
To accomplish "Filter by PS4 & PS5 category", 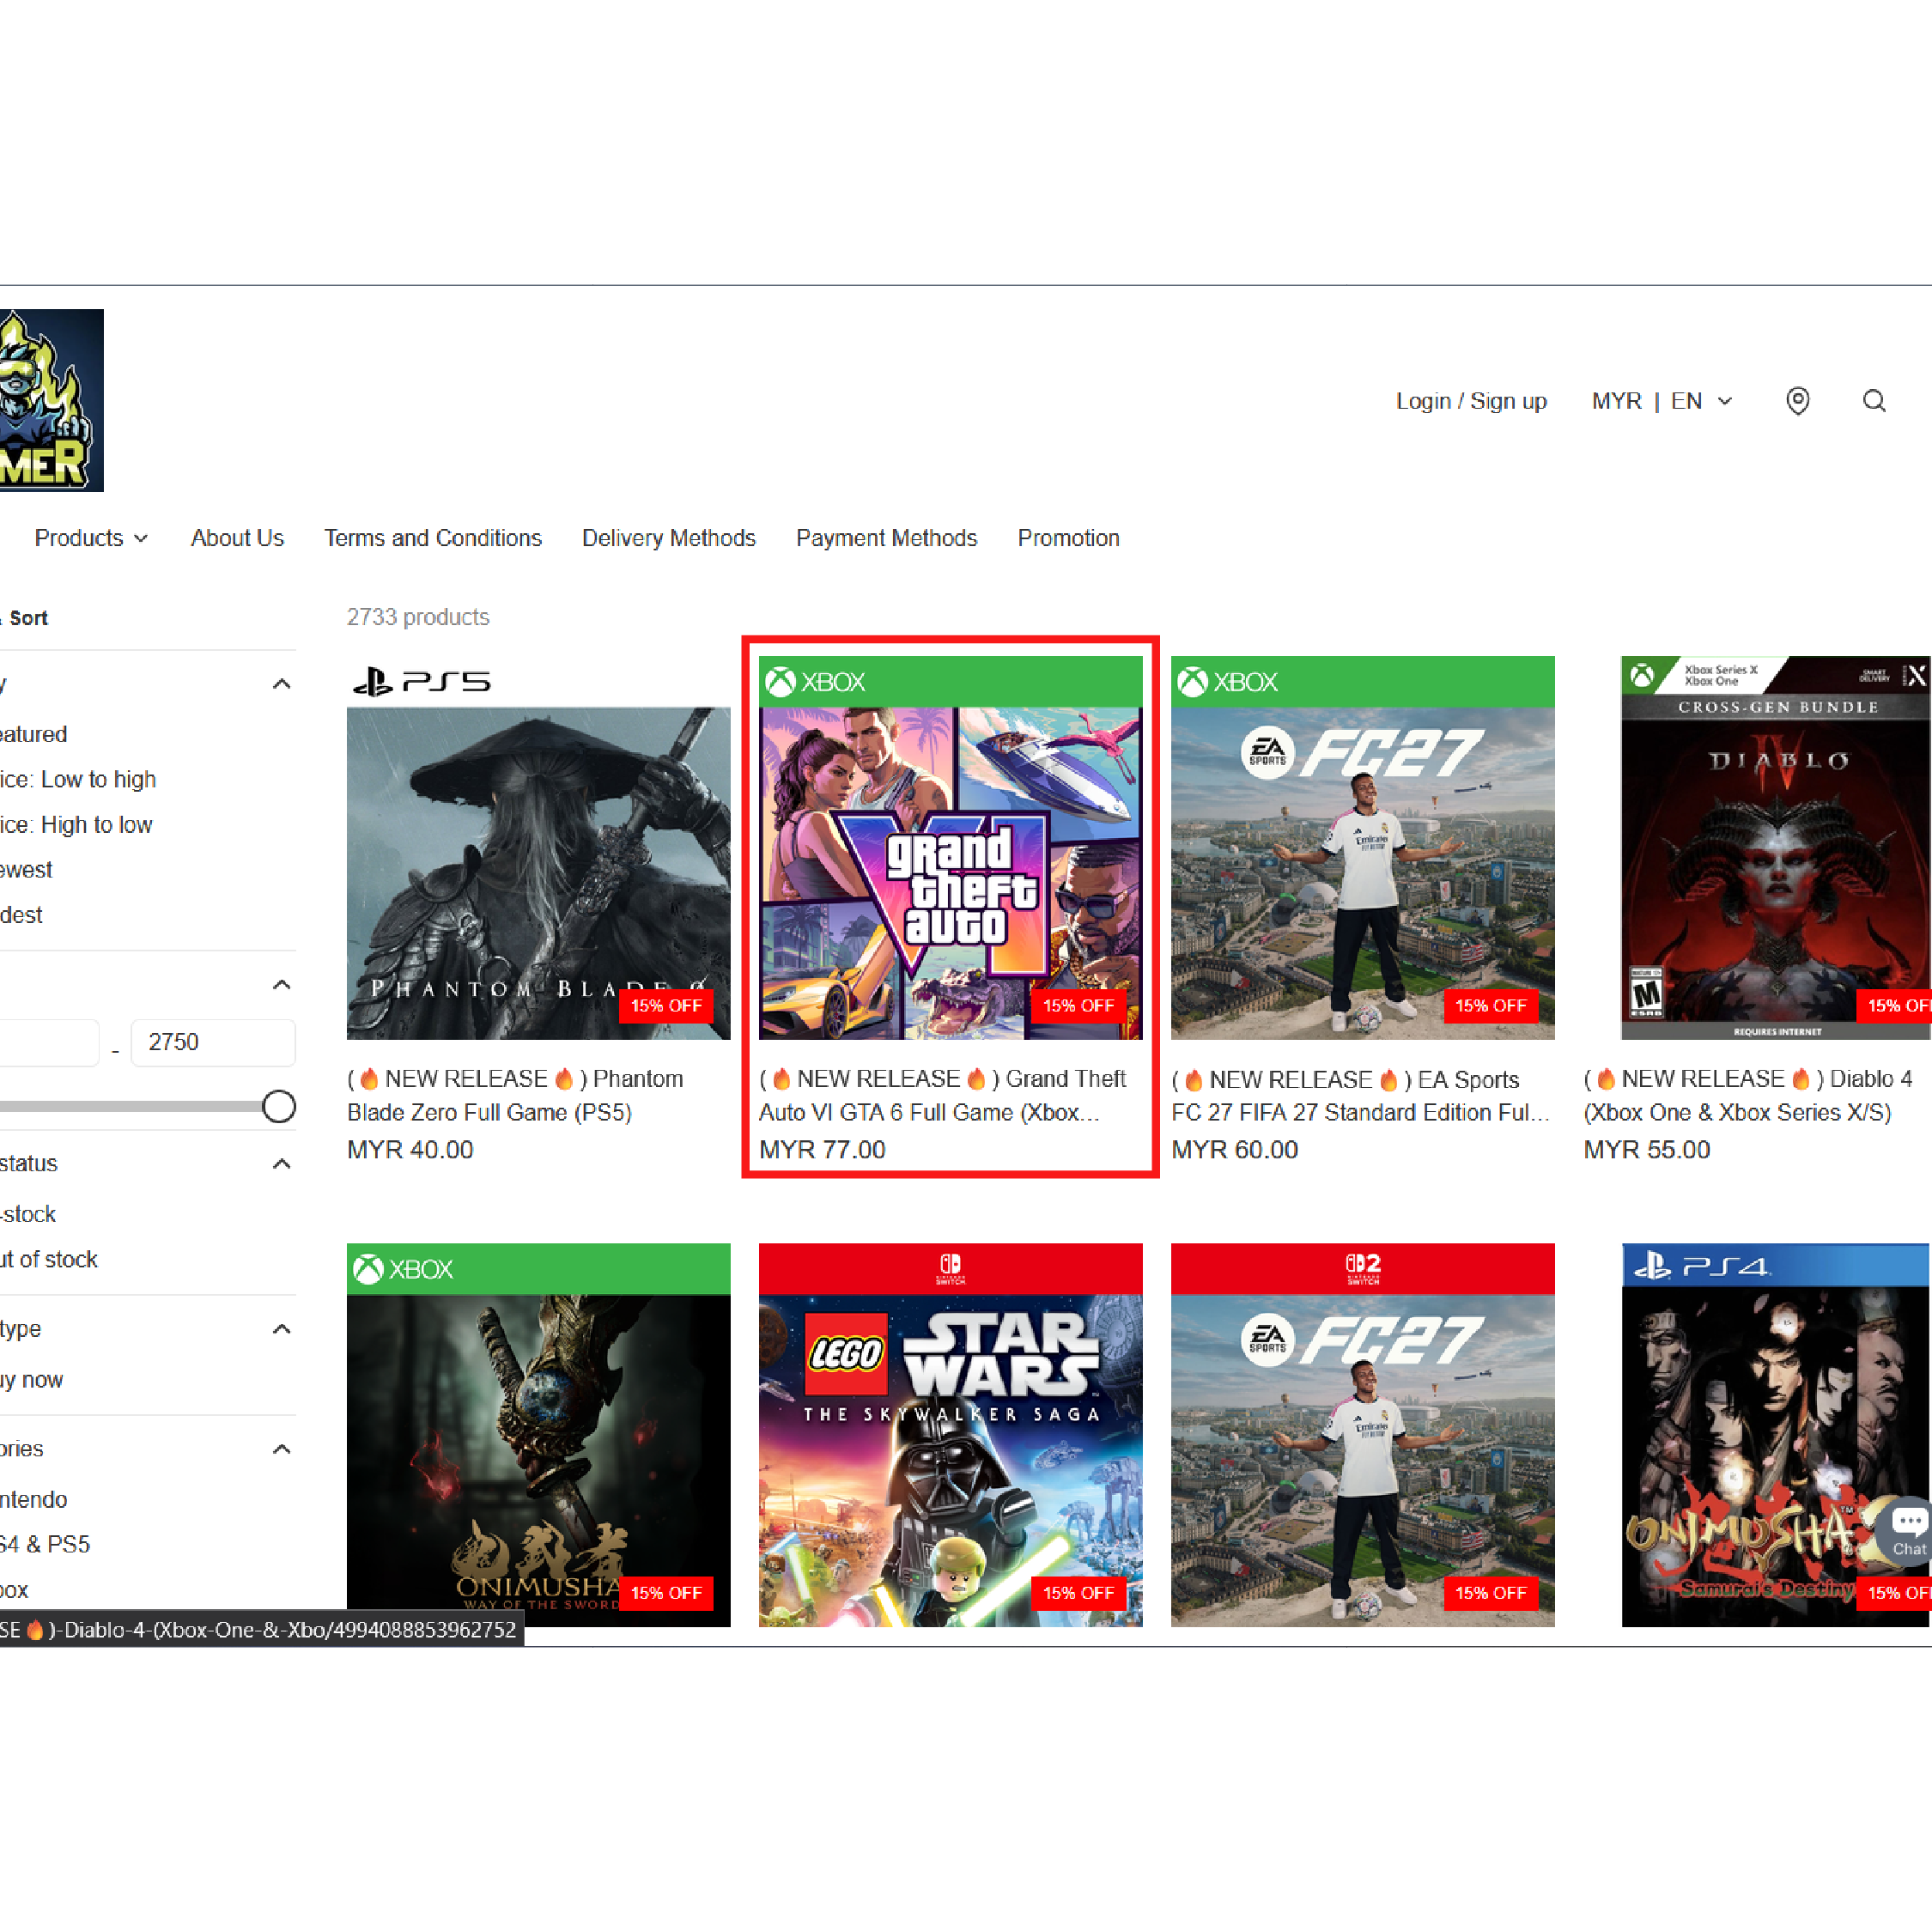I will tap(45, 1545).
